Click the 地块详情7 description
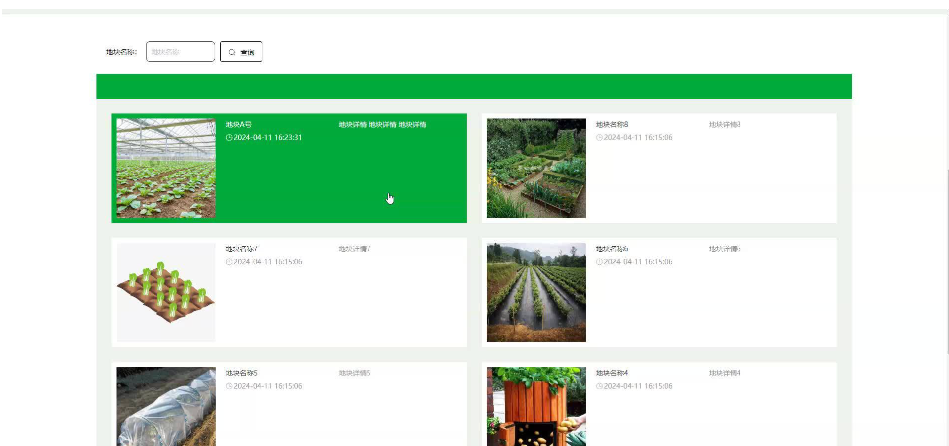Viewport: 949px width, 446px height. point(355,249)
